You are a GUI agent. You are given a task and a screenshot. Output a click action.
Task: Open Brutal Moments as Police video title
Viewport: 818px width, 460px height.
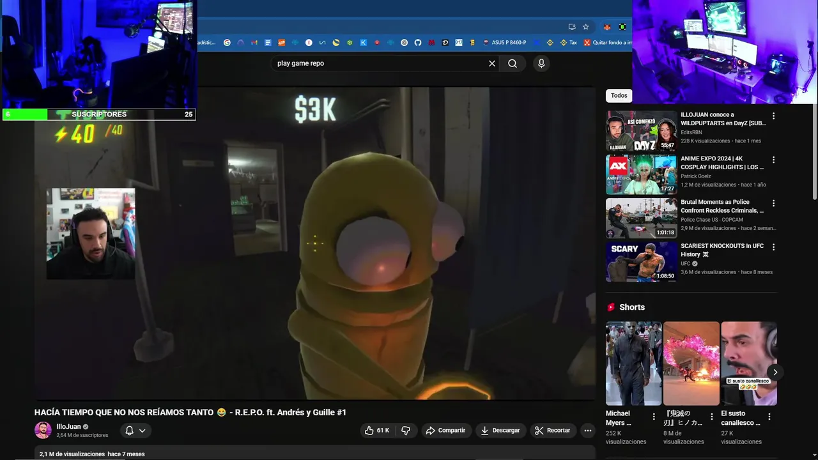tap(722, 206)
